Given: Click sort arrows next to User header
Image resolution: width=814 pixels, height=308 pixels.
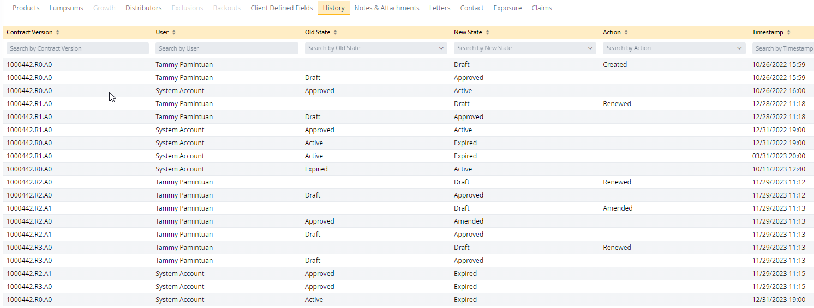Looking at the screenshot, I should [174, 33].
